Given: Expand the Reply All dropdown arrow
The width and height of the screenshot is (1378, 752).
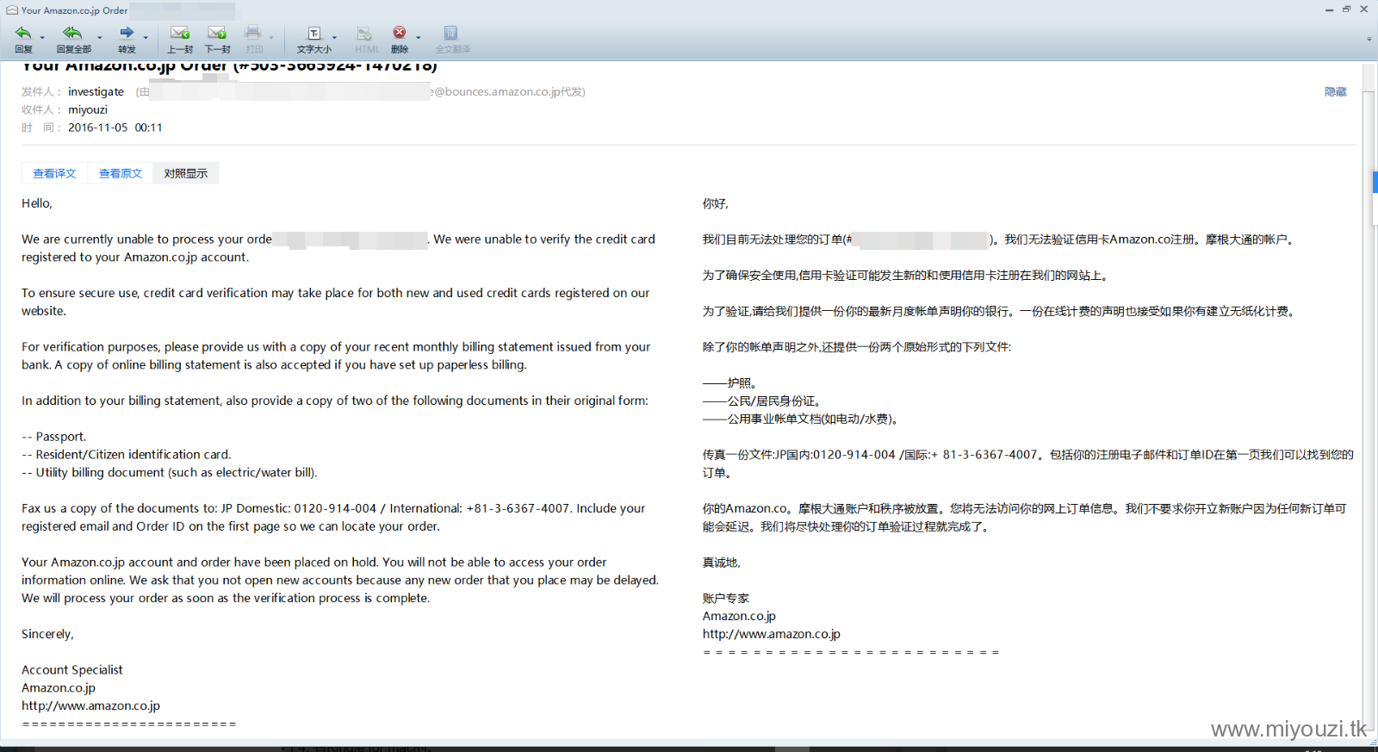Looking at the screenshot, I should tap(100, 38).
